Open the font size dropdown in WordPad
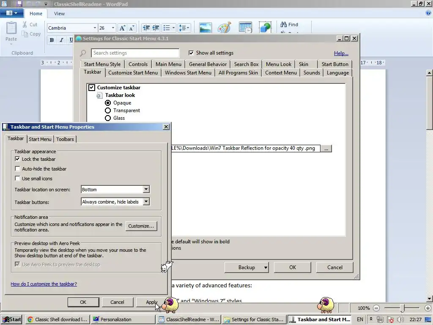433x325 pixels. 112,28
